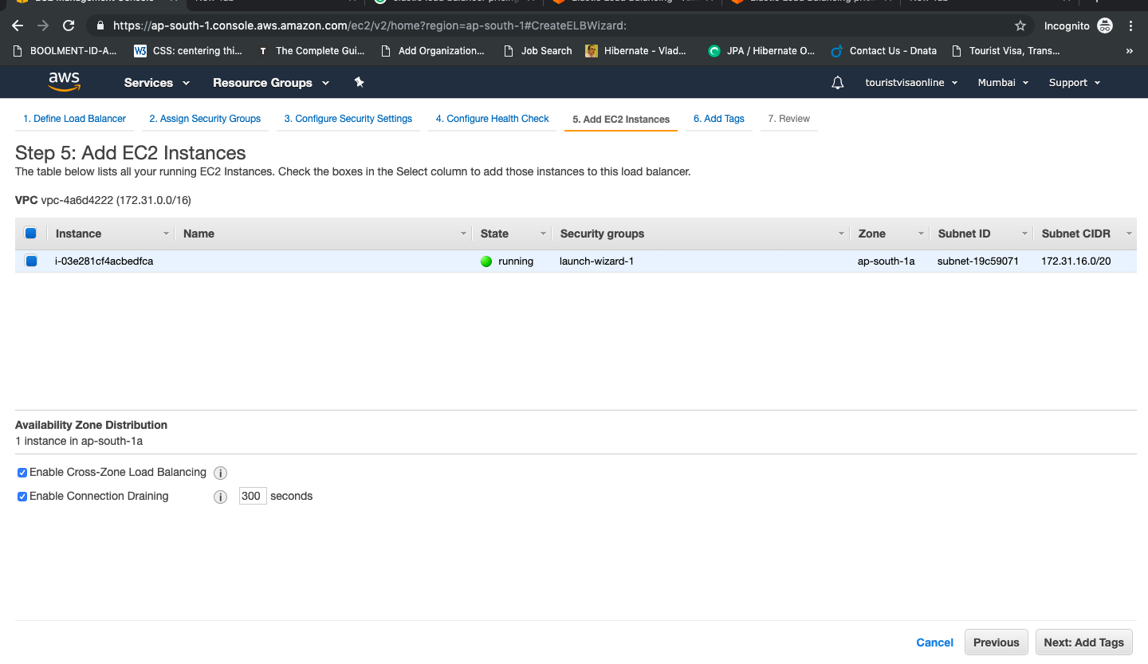
Task: Click the connection draining seconds input field
Action: click(252, 496)
